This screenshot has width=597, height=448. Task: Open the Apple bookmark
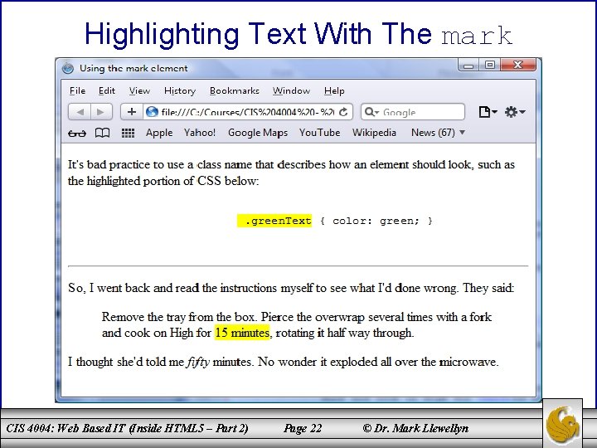(159, 133)
